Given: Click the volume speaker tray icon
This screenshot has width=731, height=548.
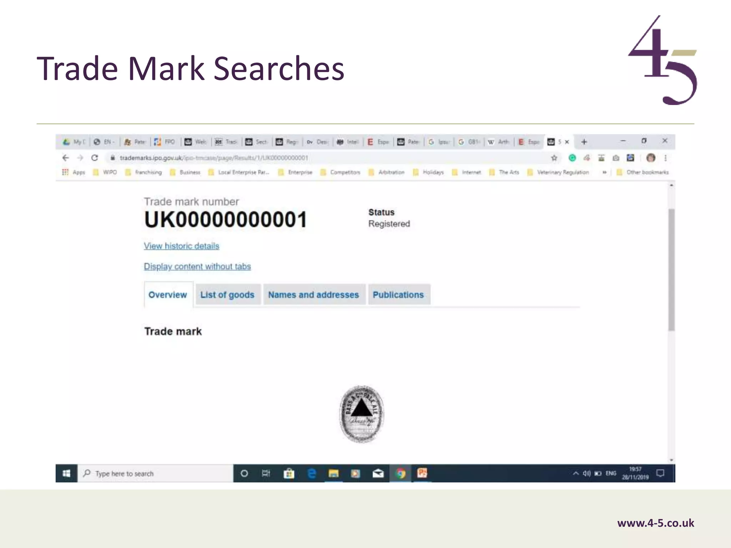Looking at the screenshot, I should pyautogui.click(x=587, y=473).
